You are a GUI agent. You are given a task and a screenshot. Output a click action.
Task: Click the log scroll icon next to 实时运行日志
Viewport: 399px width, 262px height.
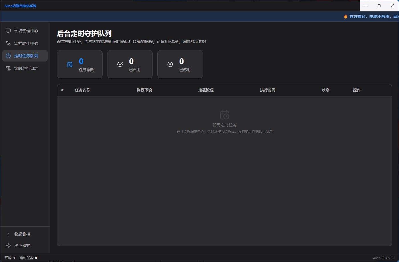click(x=8, y=68)
